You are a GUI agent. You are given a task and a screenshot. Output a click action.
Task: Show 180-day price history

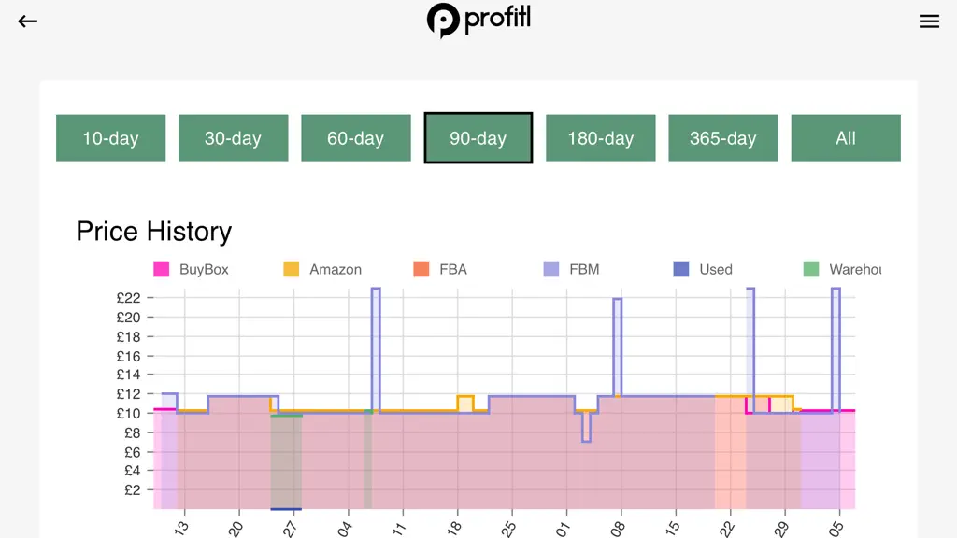coord(601,138)
